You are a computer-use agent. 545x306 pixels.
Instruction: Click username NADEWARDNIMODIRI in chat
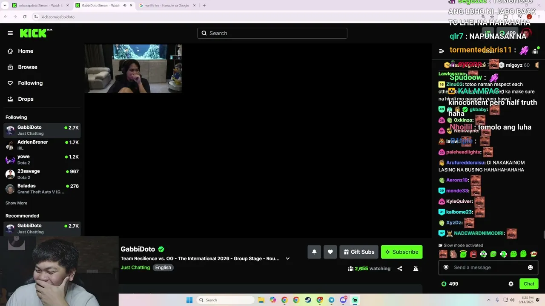[479, 233]
